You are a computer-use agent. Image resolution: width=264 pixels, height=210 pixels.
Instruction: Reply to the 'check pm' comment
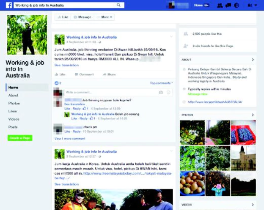click(77, 131)
